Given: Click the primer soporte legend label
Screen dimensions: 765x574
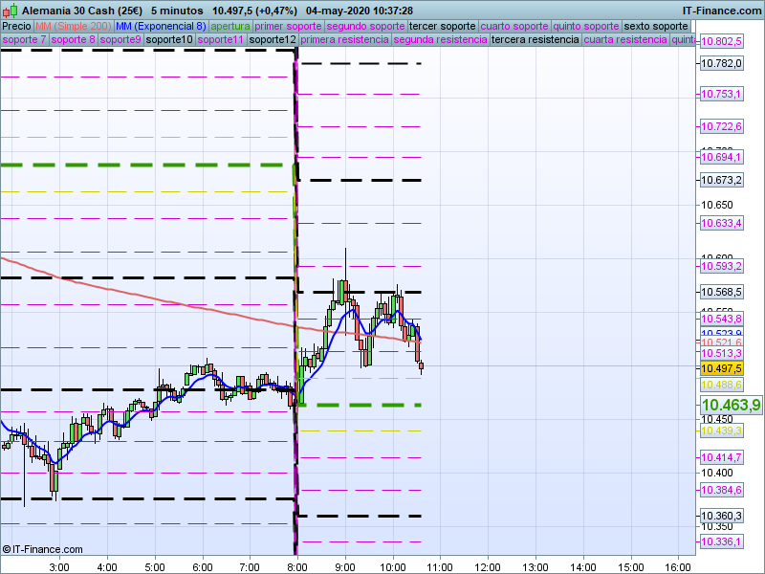Looking at the screenshot, I should coord(288,27).
